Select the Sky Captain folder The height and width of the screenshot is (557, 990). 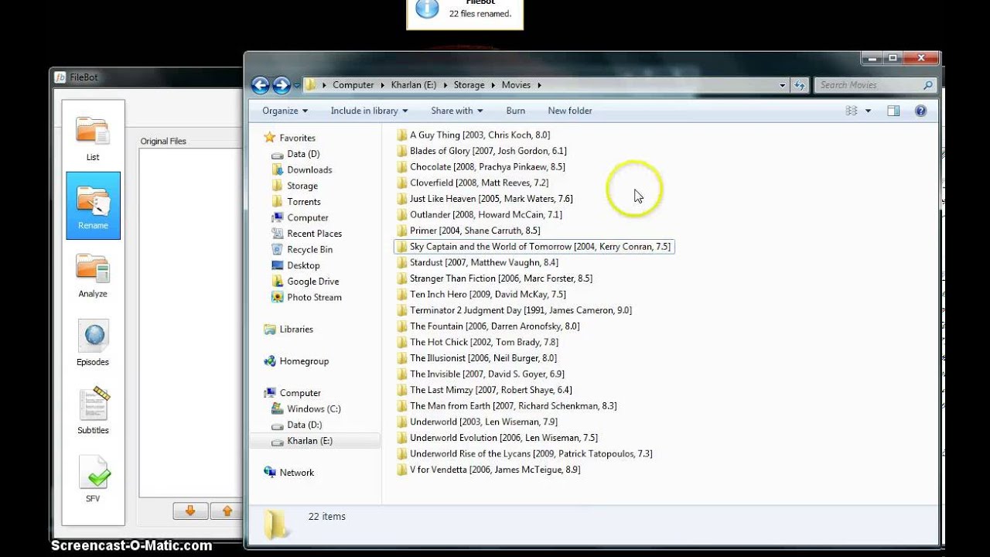click(534, 247)
